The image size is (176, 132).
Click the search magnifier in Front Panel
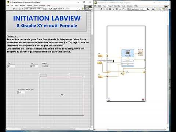click(79, 9)
